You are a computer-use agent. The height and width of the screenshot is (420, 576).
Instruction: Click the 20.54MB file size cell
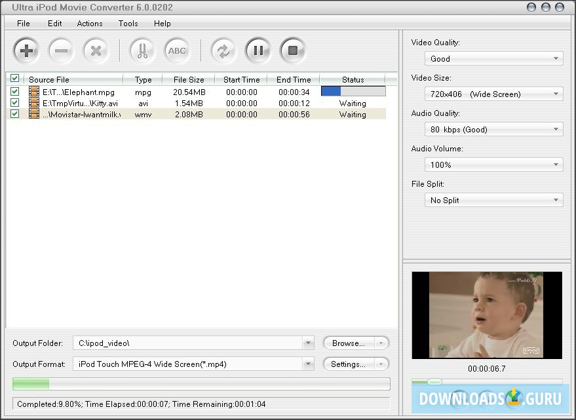pos(189,92)
